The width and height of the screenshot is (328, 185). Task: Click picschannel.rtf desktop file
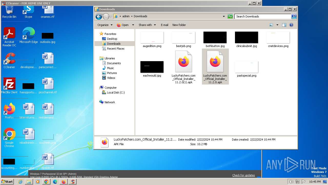coord(48,86)
